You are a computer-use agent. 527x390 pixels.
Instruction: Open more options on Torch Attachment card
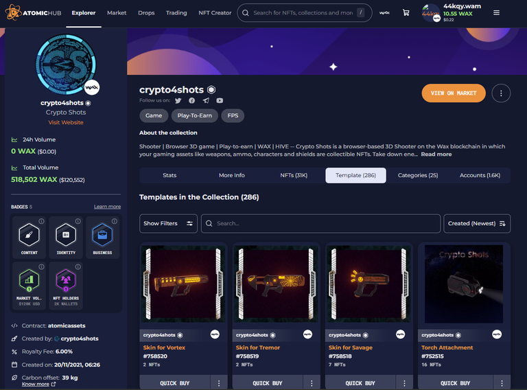[x=502, y=383]
